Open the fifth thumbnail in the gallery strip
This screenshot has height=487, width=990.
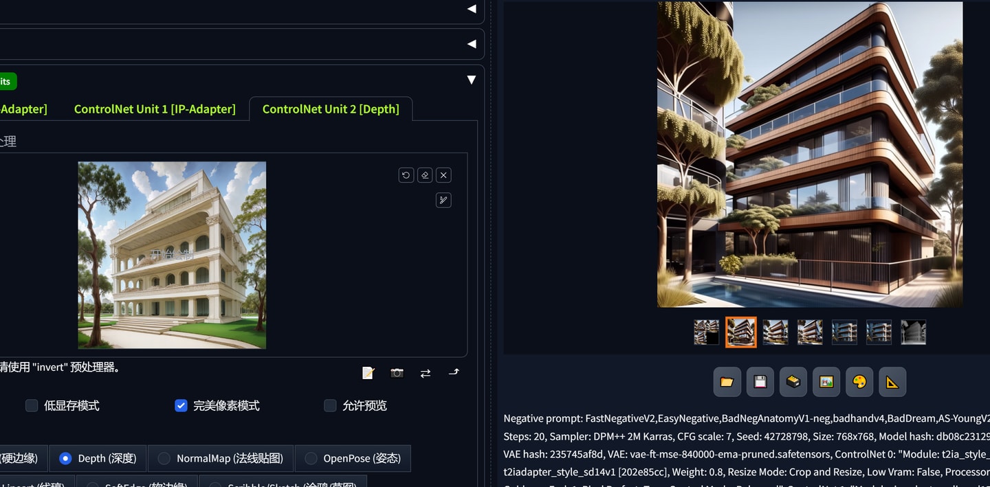844,332
